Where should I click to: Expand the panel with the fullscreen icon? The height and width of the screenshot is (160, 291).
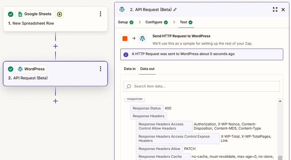pos(275,9)
